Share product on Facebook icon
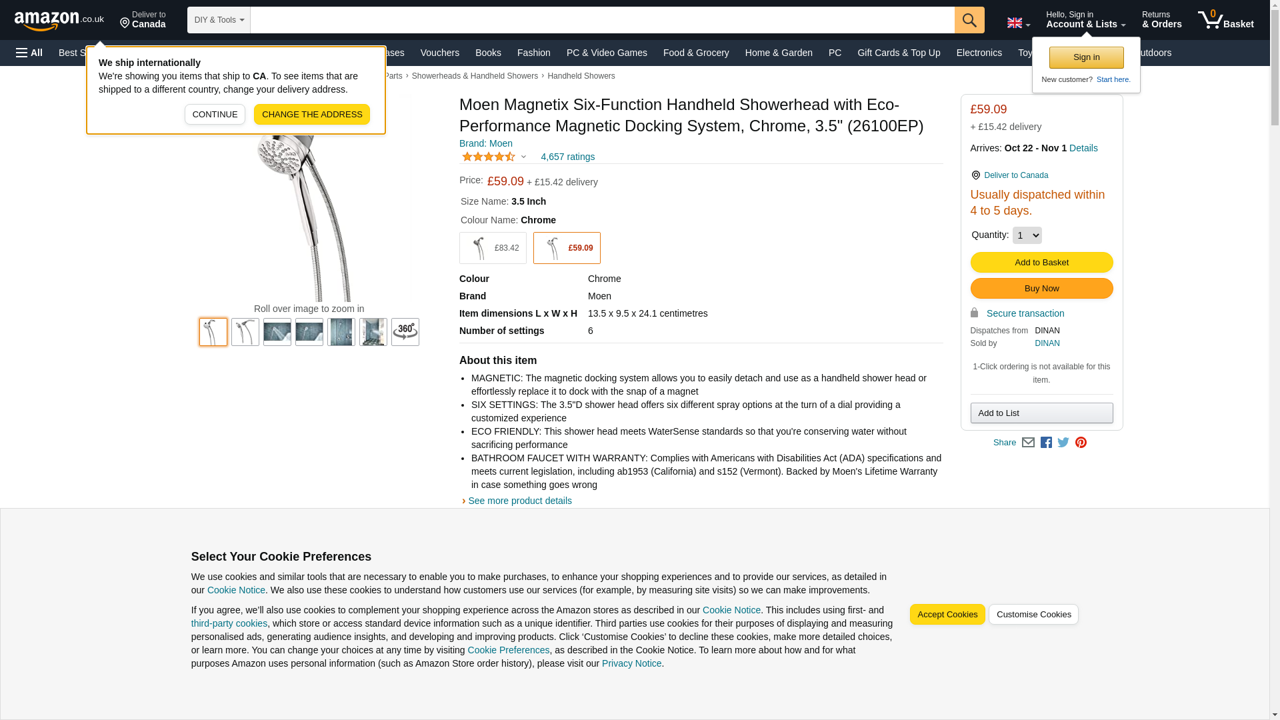The height and width of the screenshot is (720, 1280). coord(1046,443)
